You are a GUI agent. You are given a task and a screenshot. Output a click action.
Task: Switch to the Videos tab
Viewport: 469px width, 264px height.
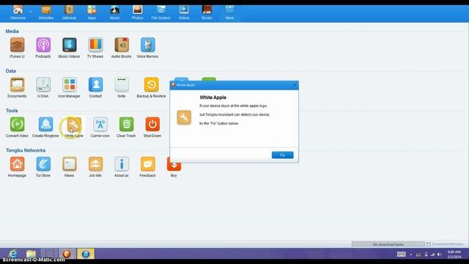pos(184,13)
